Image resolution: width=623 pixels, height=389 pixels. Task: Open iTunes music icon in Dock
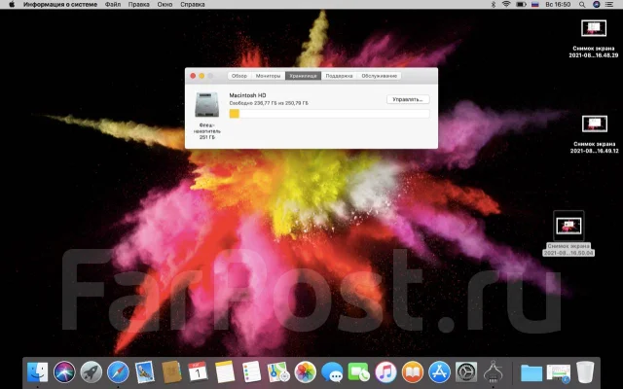click(x=385, y=372)
